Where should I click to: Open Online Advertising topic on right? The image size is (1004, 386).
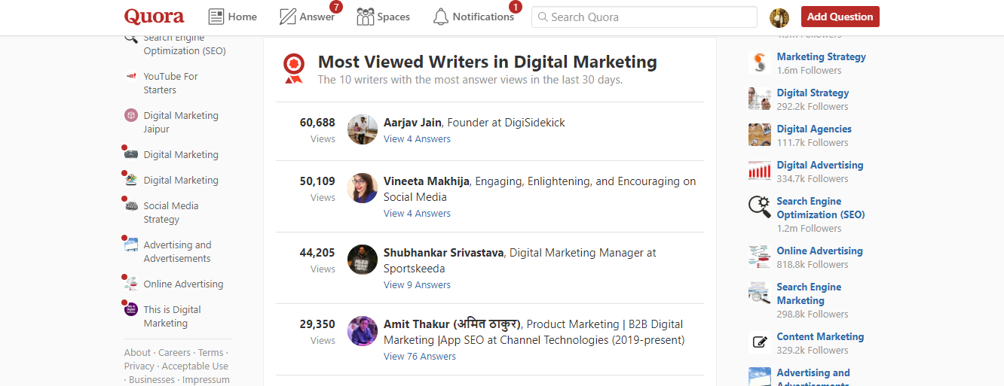[819, 251]
